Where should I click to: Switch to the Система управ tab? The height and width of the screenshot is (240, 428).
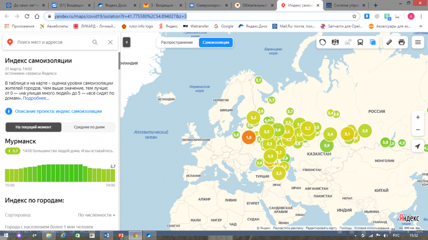[x=346, y=5]
